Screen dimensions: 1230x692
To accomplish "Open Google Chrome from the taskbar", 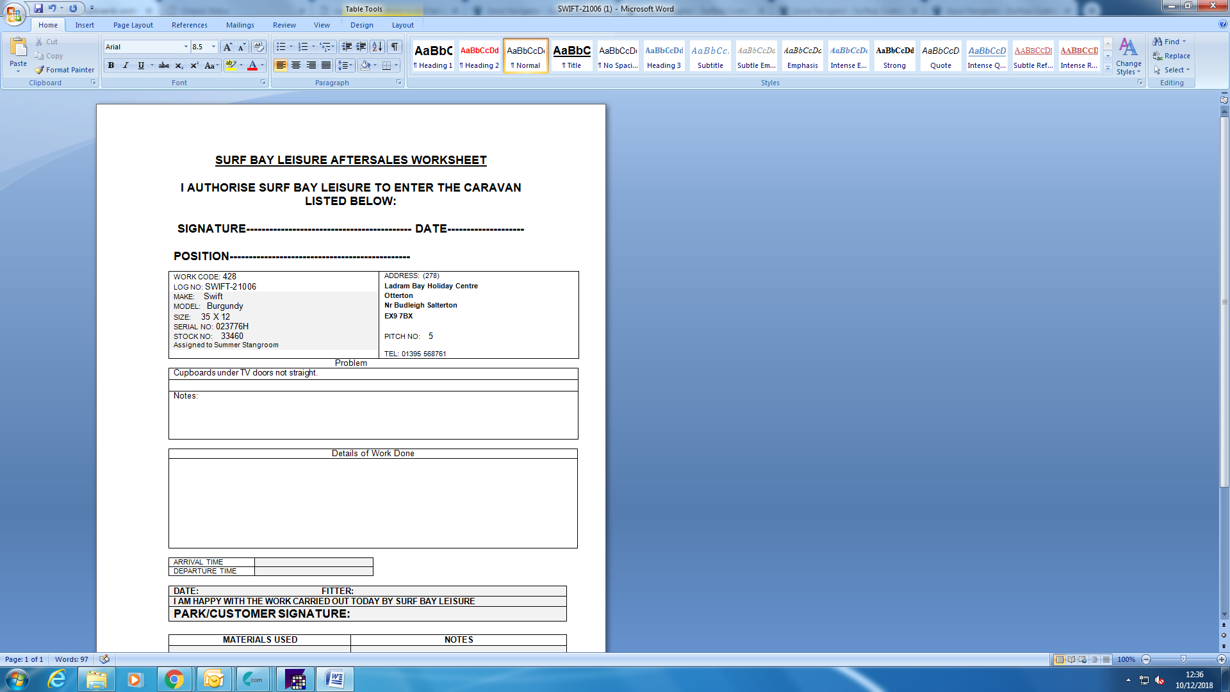I will [174, 679].
